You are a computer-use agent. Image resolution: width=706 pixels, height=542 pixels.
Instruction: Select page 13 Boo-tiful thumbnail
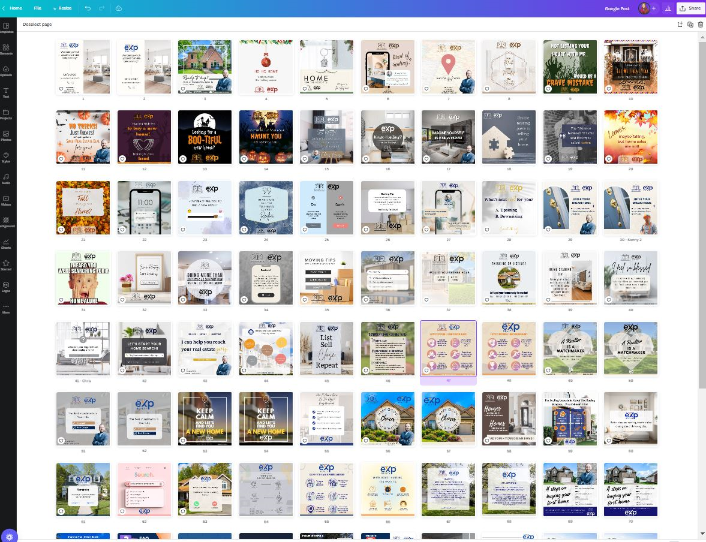(x=205, y=137)
